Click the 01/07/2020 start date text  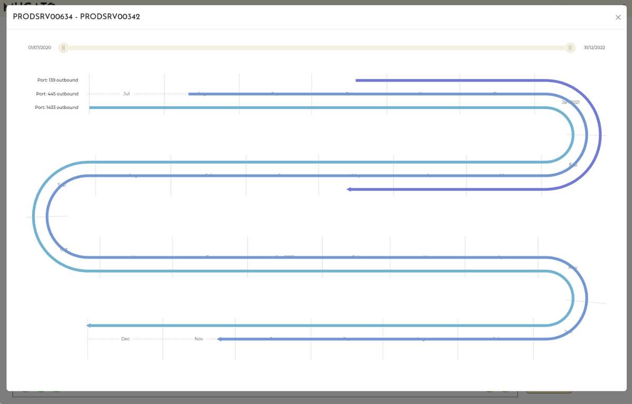click(39, 48)
